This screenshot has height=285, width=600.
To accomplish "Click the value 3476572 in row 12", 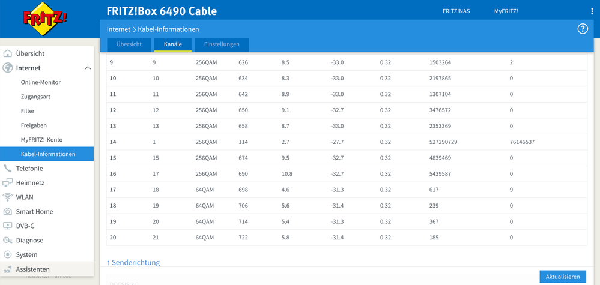I will pos(440,110).
